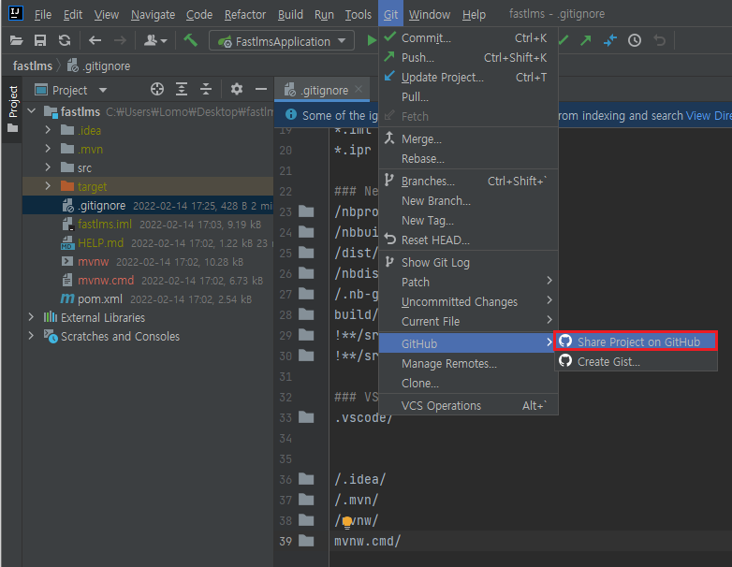Screen dimensions: 732x567
Task: Click the Open folder toolbar icon
Action: (x=16, y=40)
